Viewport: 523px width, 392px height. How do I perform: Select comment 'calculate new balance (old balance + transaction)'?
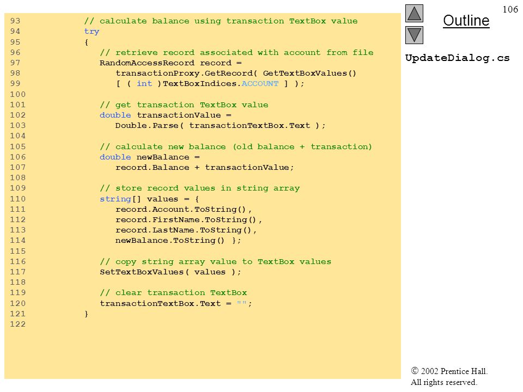pos(236,146)
